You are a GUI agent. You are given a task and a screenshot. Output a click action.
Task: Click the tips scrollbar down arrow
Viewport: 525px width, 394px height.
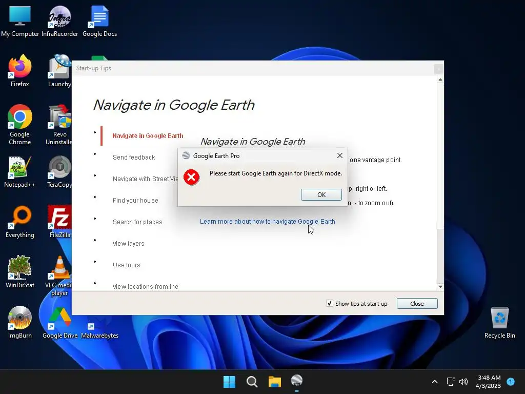pyautogui.click(x=440, y=287)
